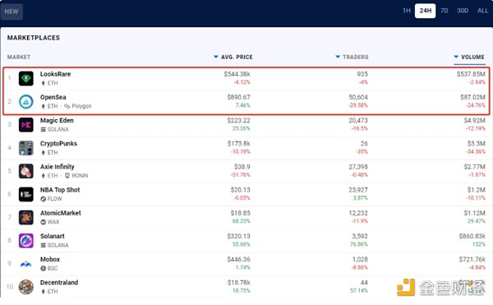Viewport: 493px width, 305px height.
Task: Click the OpenSea marketplace logo
Action: (x=26, y=102)
